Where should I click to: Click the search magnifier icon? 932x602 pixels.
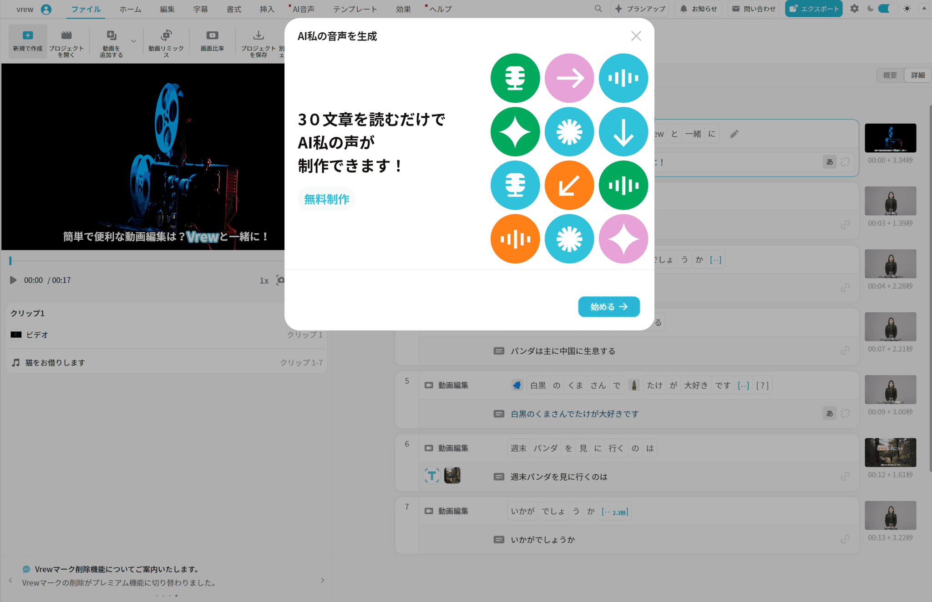point(598,9)
